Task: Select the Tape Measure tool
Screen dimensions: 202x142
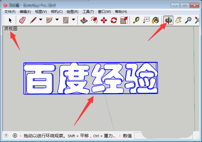Action: pyautogui.click(x=136, y=20)
